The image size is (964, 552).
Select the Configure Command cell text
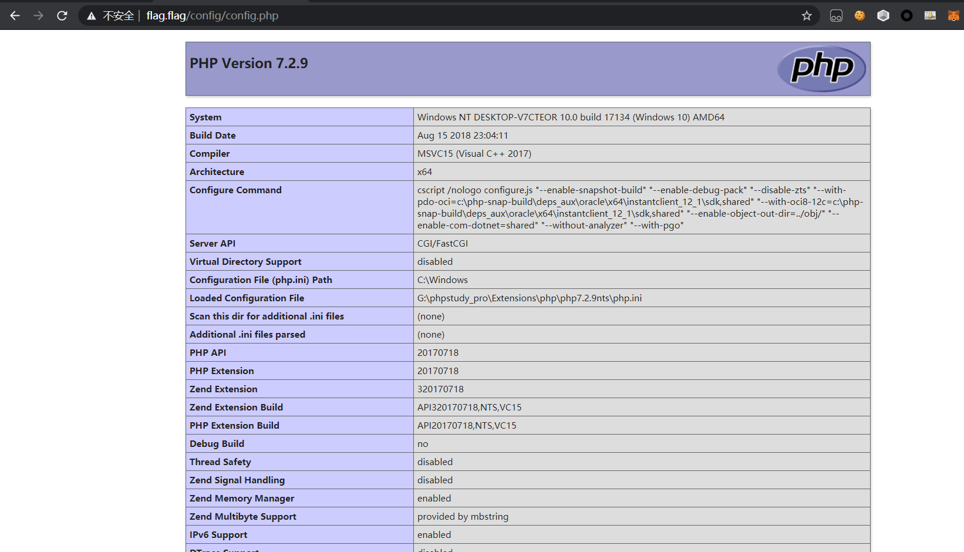pyautogui.click(x=639, y=207)
